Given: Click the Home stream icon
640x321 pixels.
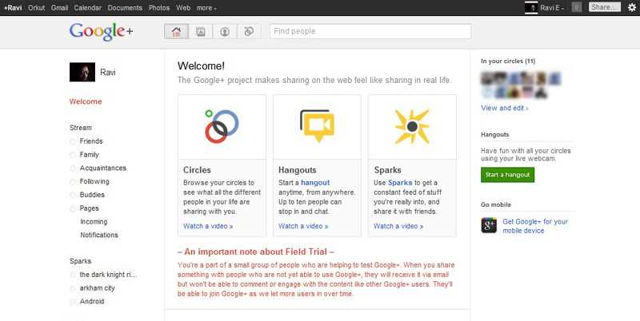Looking at the screenshot, I should [176, 32].
